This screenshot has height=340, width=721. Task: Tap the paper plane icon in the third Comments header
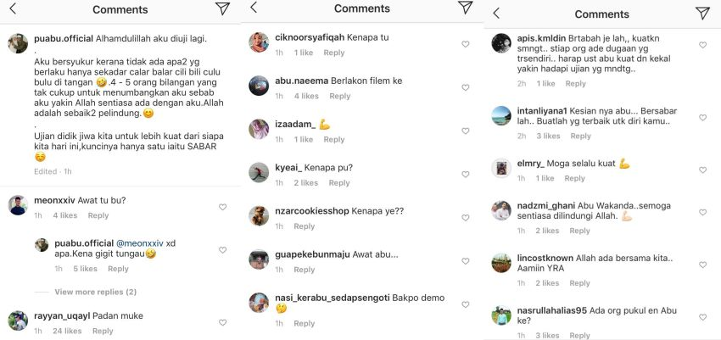pyautogui.click(x=702, y=14)
